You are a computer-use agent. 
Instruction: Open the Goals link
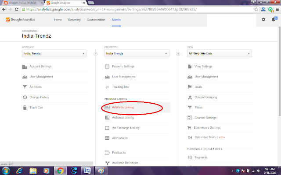coord(198,87)
